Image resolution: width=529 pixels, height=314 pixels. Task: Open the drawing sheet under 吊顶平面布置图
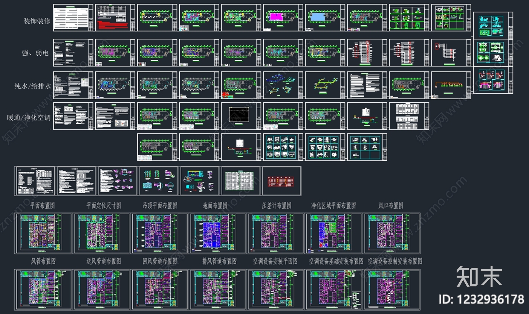[x=159, y=233]
